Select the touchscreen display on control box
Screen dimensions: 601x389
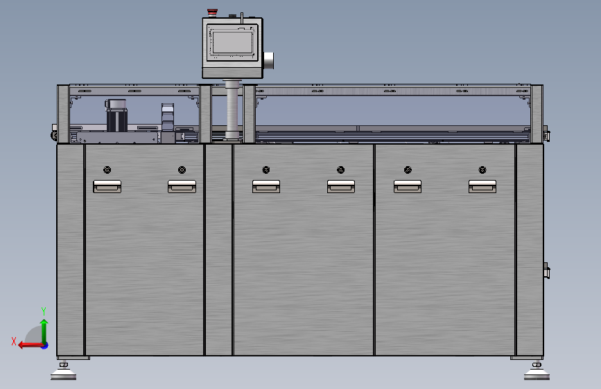click(233, 42)
